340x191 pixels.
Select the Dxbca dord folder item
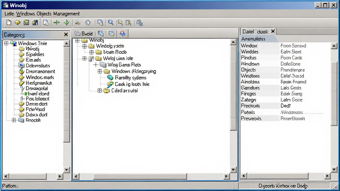click(37, 115)
